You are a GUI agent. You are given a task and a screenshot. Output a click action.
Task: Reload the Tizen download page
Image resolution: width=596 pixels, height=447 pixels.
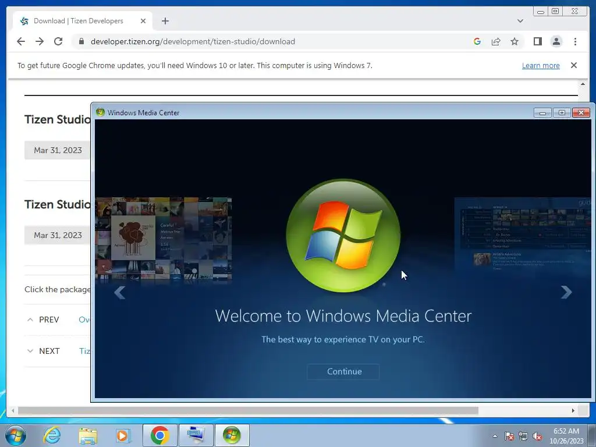58,41
